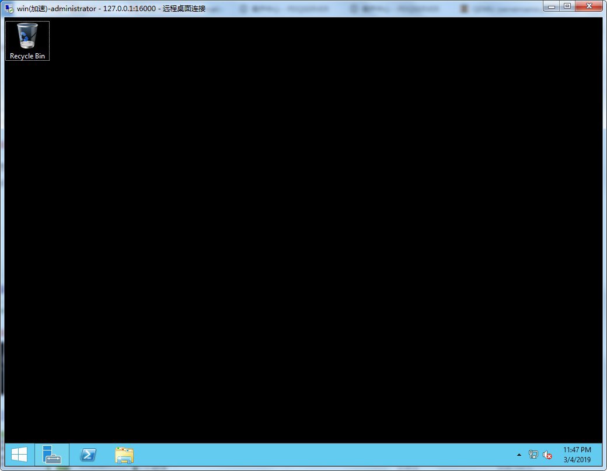The image size is (607, 471).
Task: Launch Server Manager from the taskbar
Action: [52, 455]
